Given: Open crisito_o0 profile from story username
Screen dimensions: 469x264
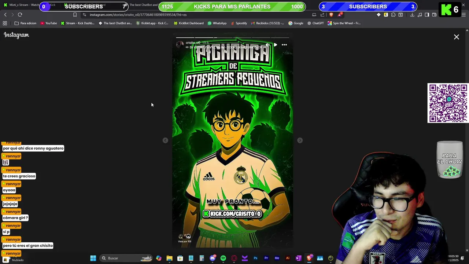Looking at the screenshot, I should pyautogui.click(x=193, y=43).
